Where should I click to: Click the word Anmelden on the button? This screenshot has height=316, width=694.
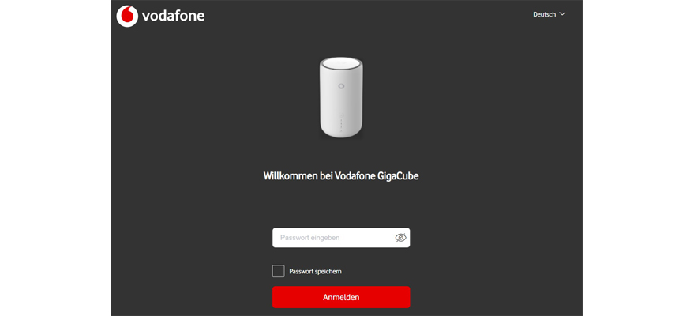pyautogui.click(x=341, y=297)
